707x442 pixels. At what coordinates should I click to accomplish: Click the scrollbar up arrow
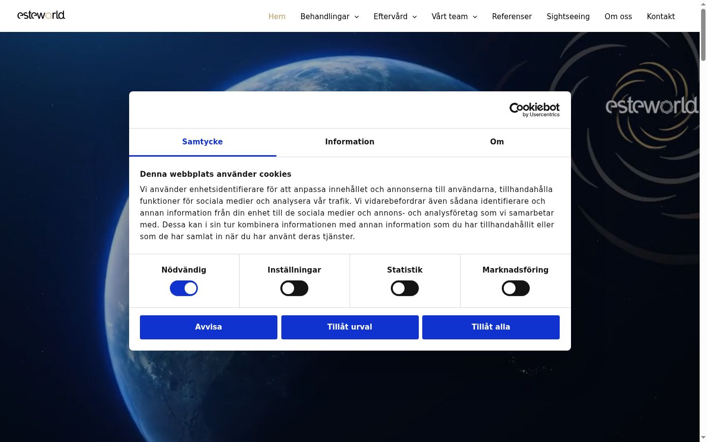703,4
